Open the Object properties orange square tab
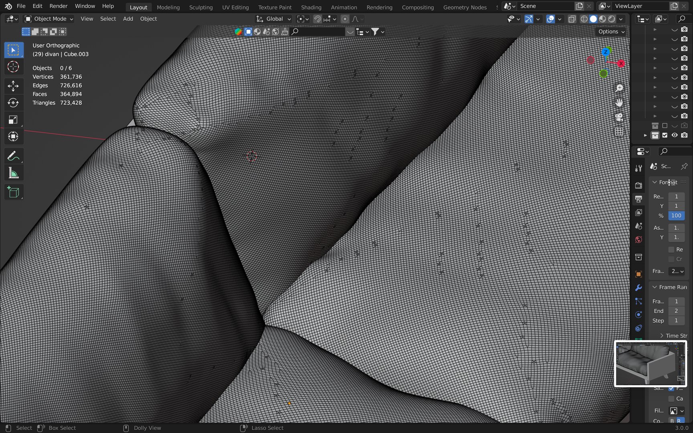Viewport: 693px width, 433px height. tap(638, 274)
